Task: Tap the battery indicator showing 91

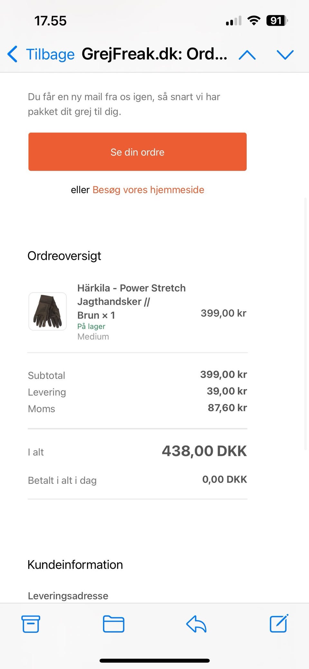Action: pyautogui.click(x=276, y=21)
